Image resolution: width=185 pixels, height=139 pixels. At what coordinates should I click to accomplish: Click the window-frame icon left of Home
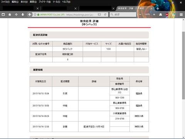[x=3, y=15]
